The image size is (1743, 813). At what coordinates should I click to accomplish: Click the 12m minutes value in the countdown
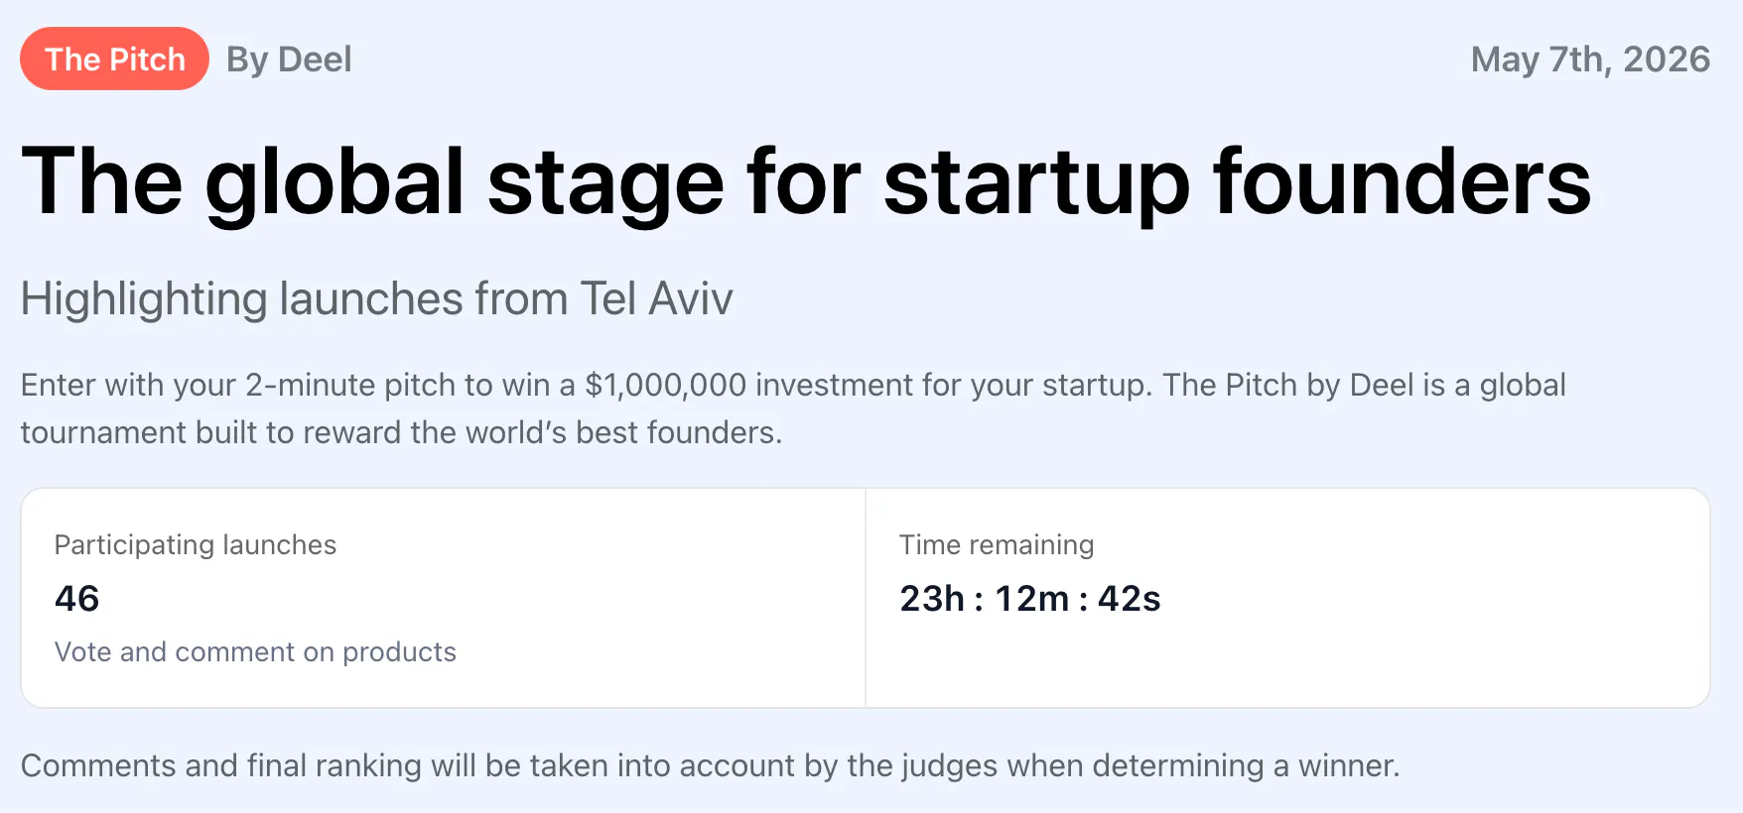click(x=1032, y=598)
